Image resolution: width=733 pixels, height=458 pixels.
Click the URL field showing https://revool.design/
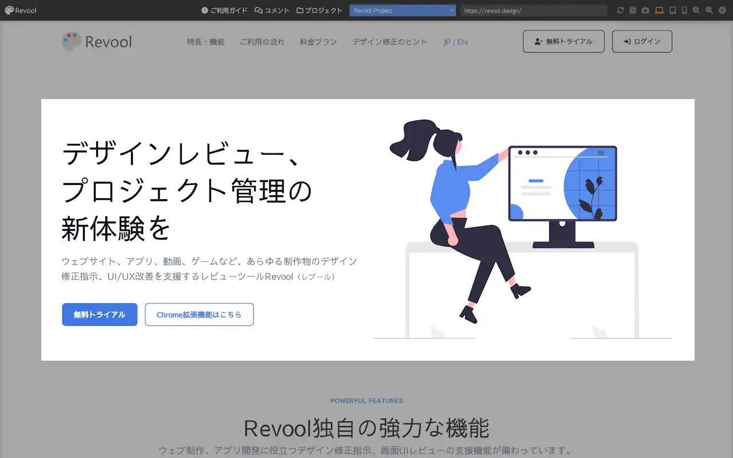(x=533, y=10)
